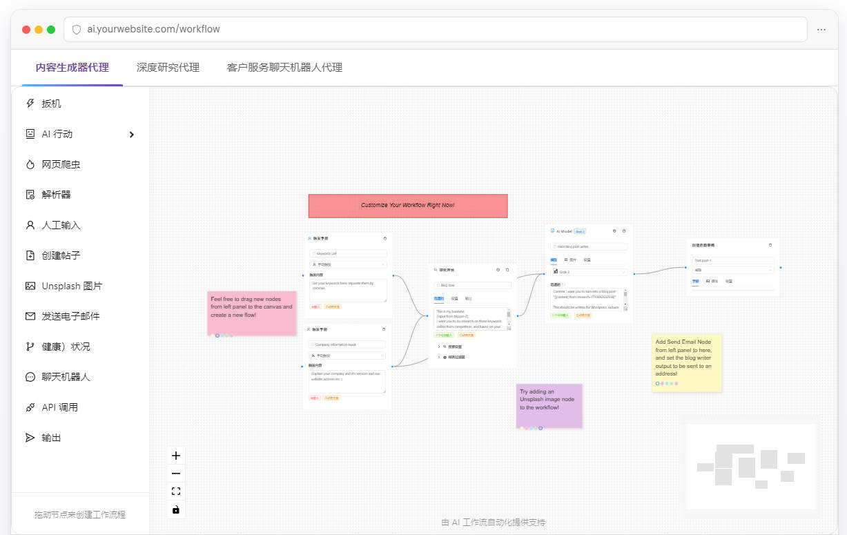Image resolution: width=847 pixels, height=535 pixels.
Task: Click the green tag under the AI Model prompt
Action: coord(561,315)
